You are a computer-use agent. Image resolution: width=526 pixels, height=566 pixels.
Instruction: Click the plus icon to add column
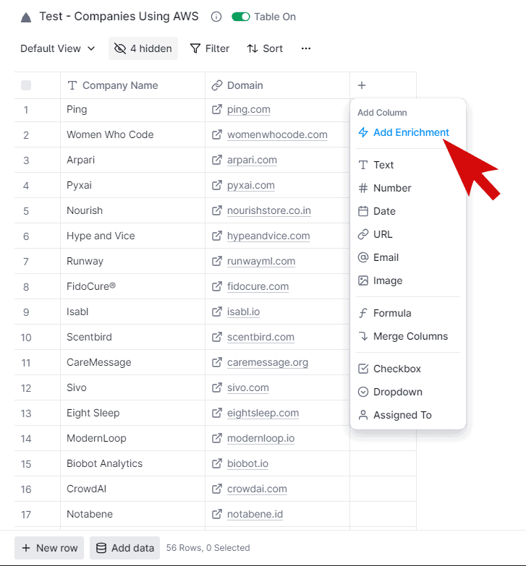tap(362, 85)
